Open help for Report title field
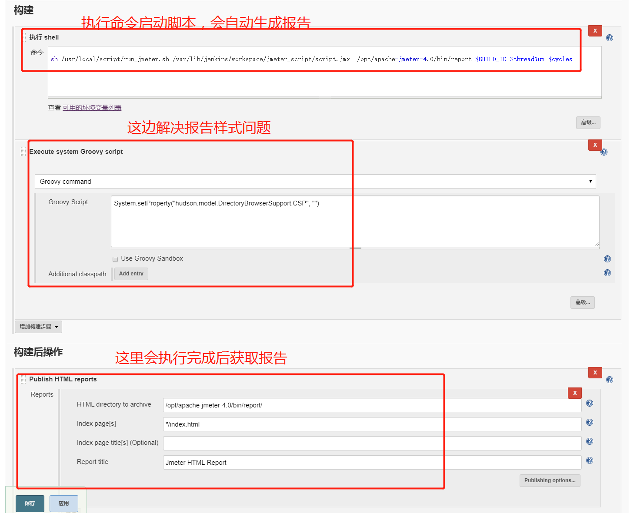Image resolution: width=637 pixels, height=513 pixels. (590, 460)
